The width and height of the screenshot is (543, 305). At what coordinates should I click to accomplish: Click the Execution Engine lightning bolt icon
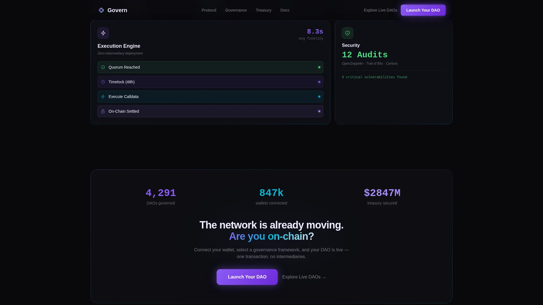103,33
